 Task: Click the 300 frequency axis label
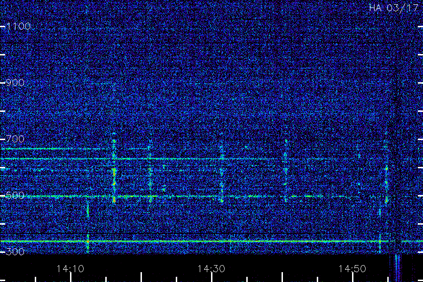click(15, 252)
